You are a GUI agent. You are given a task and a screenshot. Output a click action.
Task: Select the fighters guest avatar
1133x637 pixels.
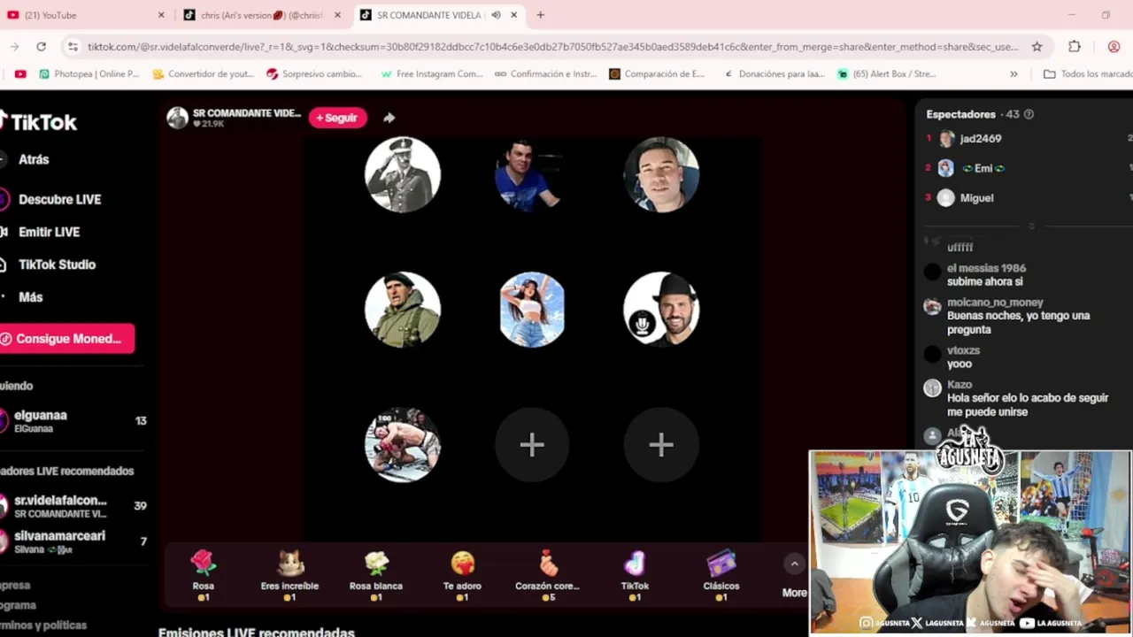(x=403, y=444)
